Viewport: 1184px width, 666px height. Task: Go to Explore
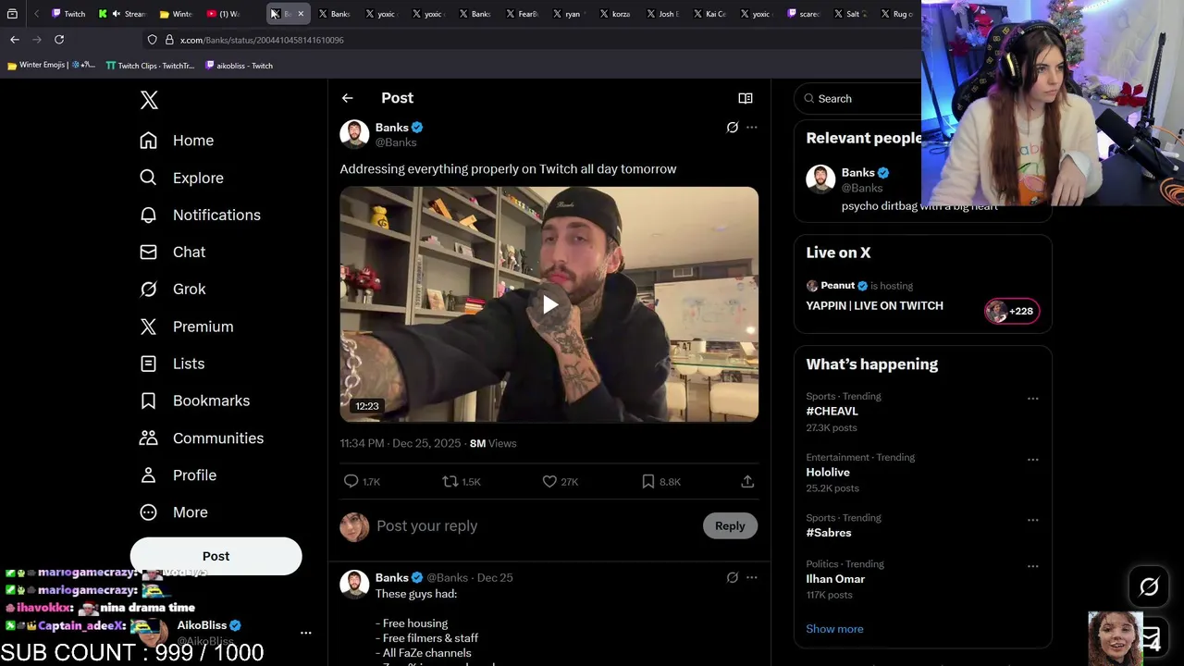[181, 178]
